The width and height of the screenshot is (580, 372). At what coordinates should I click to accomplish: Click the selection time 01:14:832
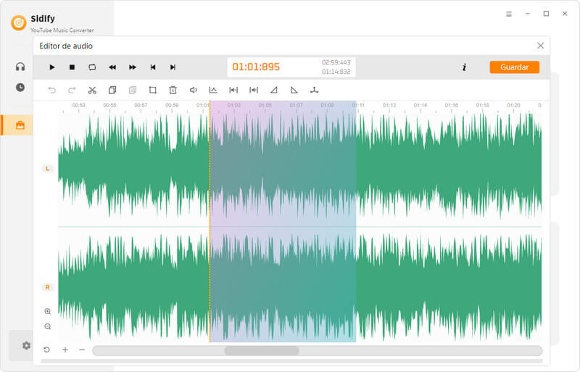point(336,72)
